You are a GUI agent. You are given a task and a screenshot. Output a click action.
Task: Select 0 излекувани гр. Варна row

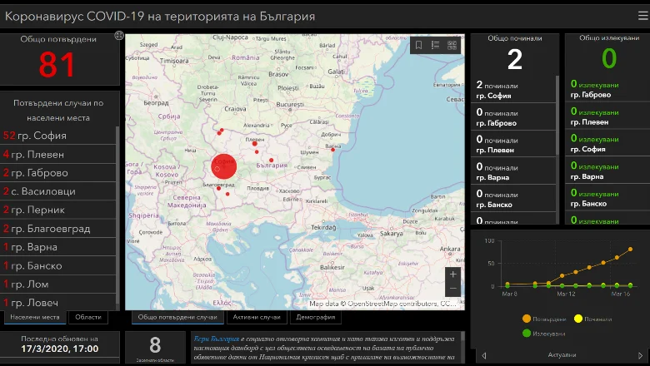[x=607, y=171]
